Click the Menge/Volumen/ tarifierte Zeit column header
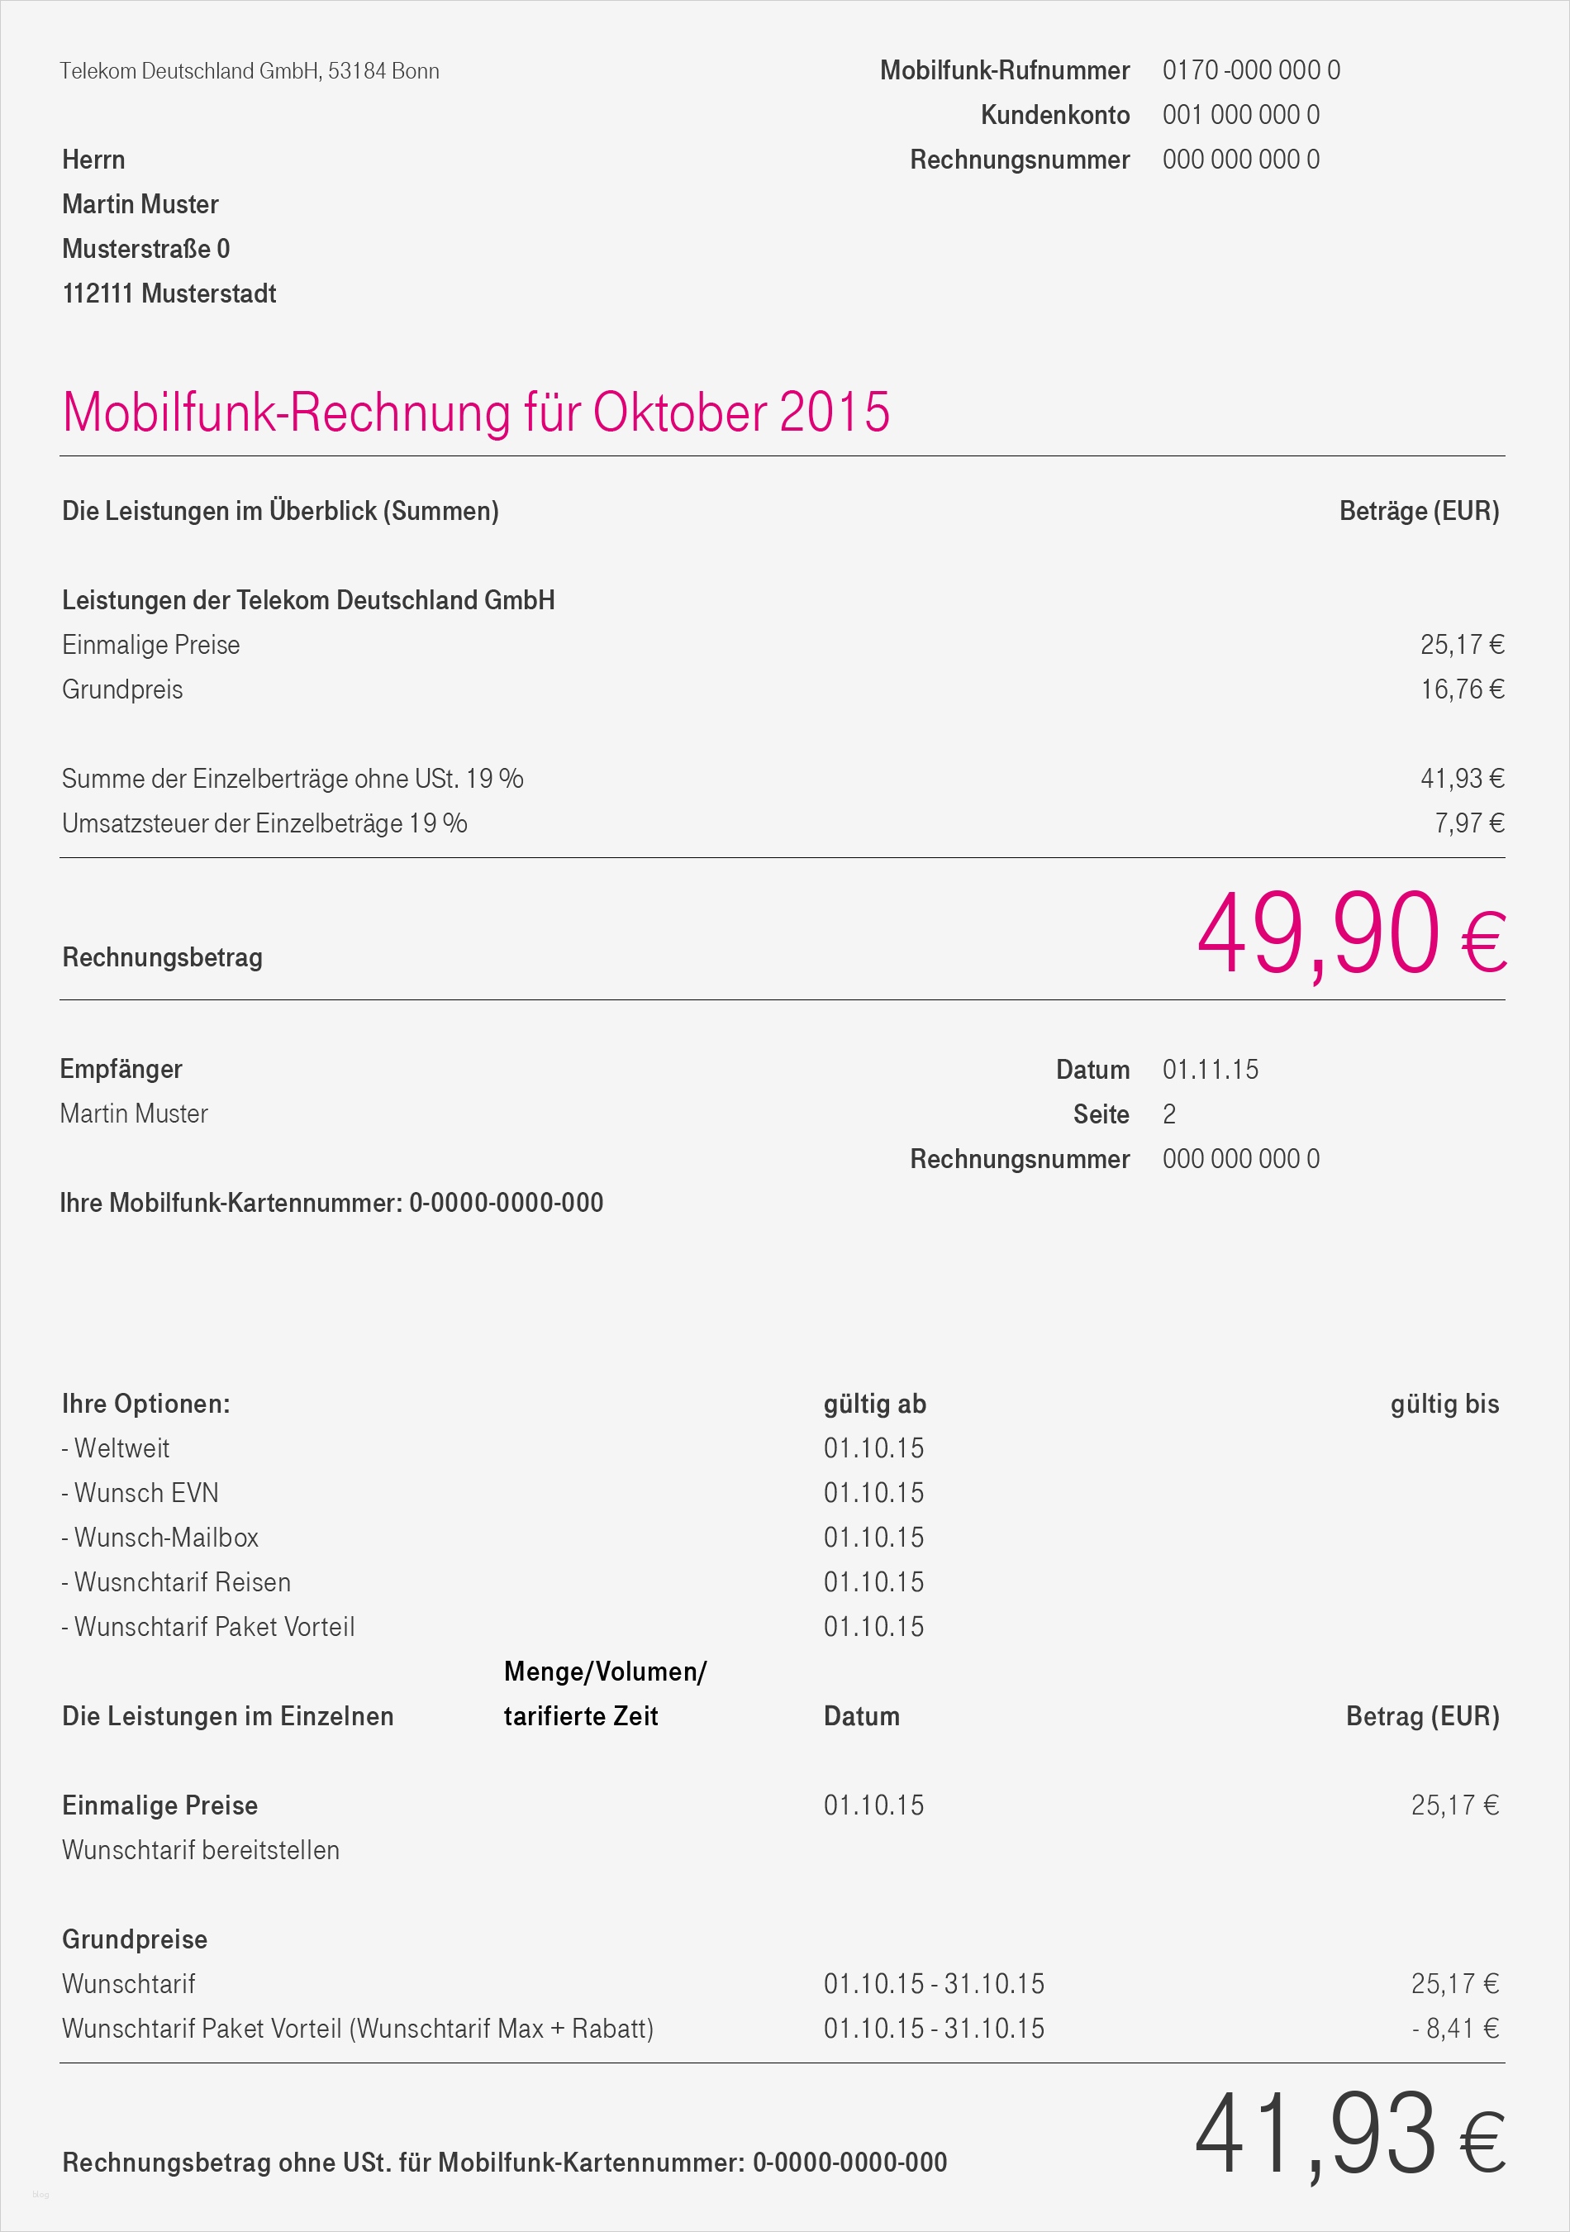The height and width of the screenshot is (2232, 1570). point(604,1694)
